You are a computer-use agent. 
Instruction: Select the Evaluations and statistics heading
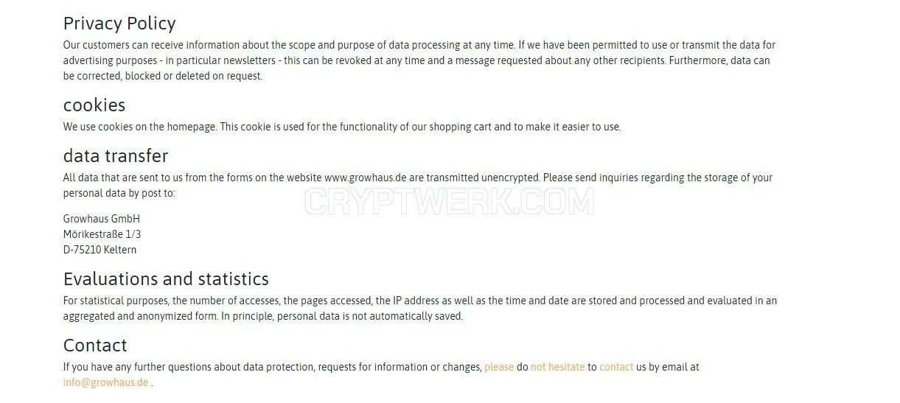click(166, 279)
